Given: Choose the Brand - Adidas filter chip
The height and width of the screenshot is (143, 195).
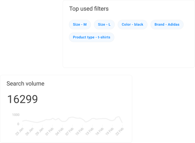Looking at the screenshot, I should click(167, 24).
